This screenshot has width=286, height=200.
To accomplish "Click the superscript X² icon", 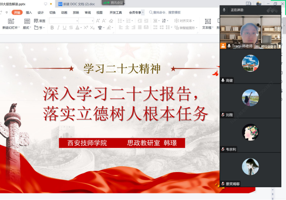I will coord(86,28).
